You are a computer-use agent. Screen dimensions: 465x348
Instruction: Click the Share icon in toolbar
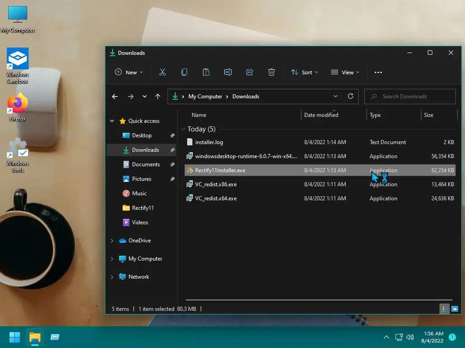(250, 72)
